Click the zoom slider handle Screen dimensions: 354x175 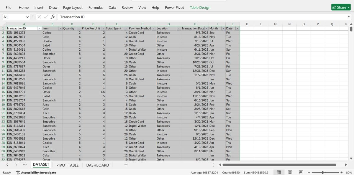pyautogui.click(x=323, y=172)
